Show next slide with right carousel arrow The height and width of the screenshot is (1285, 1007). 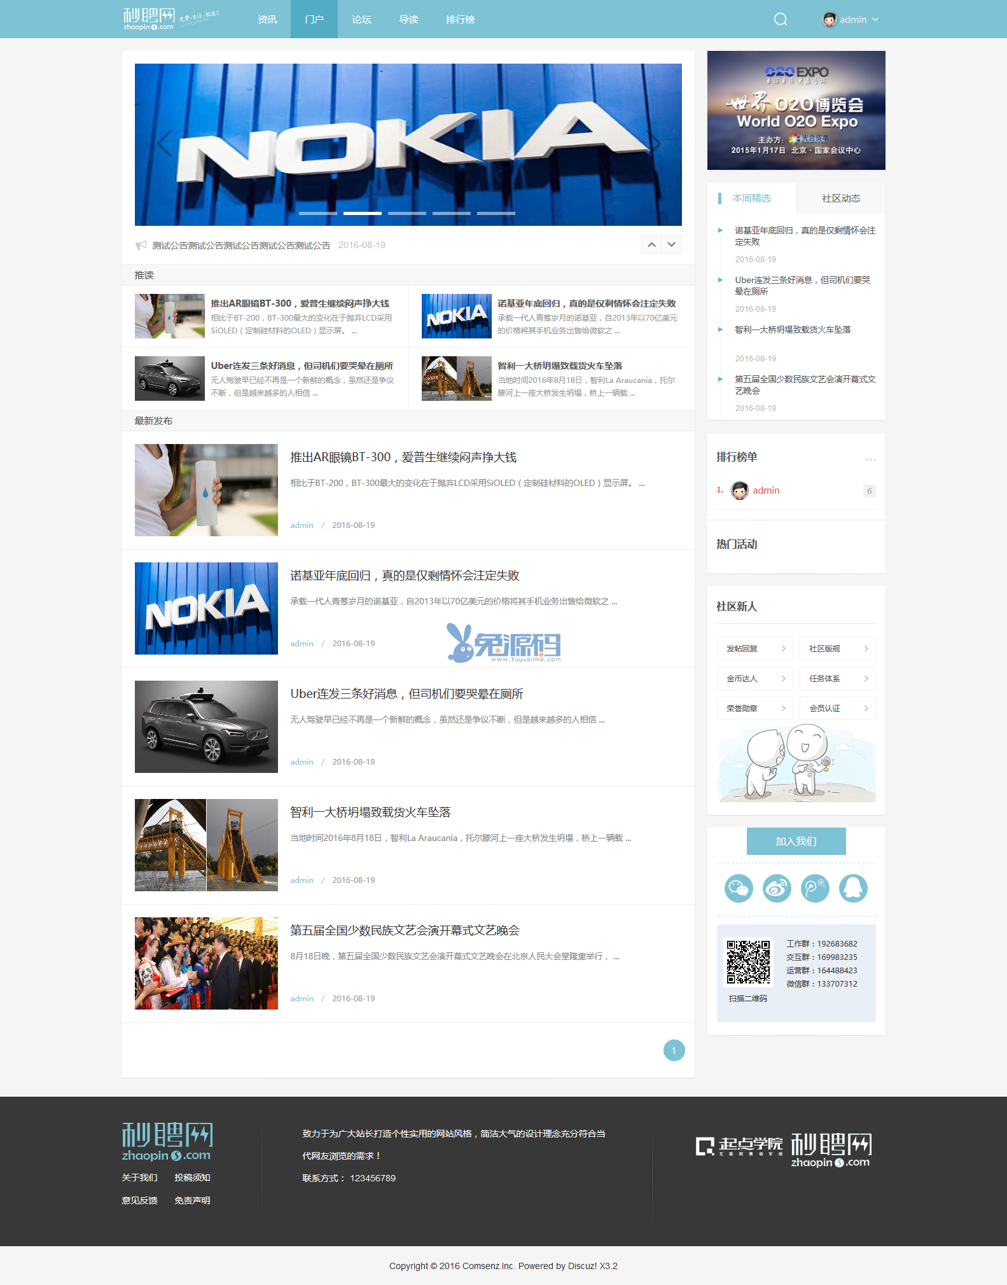pyautogui.click(x=654, y=144)
